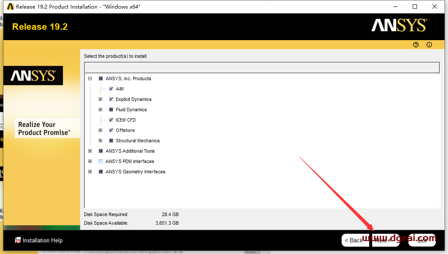The image size is (448, 254).
Task: Collapse the ANSYS, Inc. Products tree node
Action: coord(90,78)
